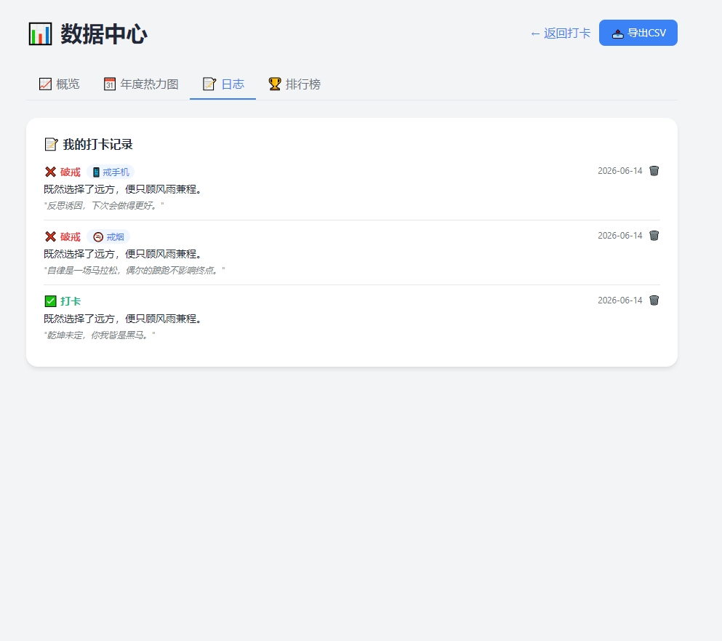Switch to the 概览 tab
Screen dimensions: 722x641
point(59,84)
